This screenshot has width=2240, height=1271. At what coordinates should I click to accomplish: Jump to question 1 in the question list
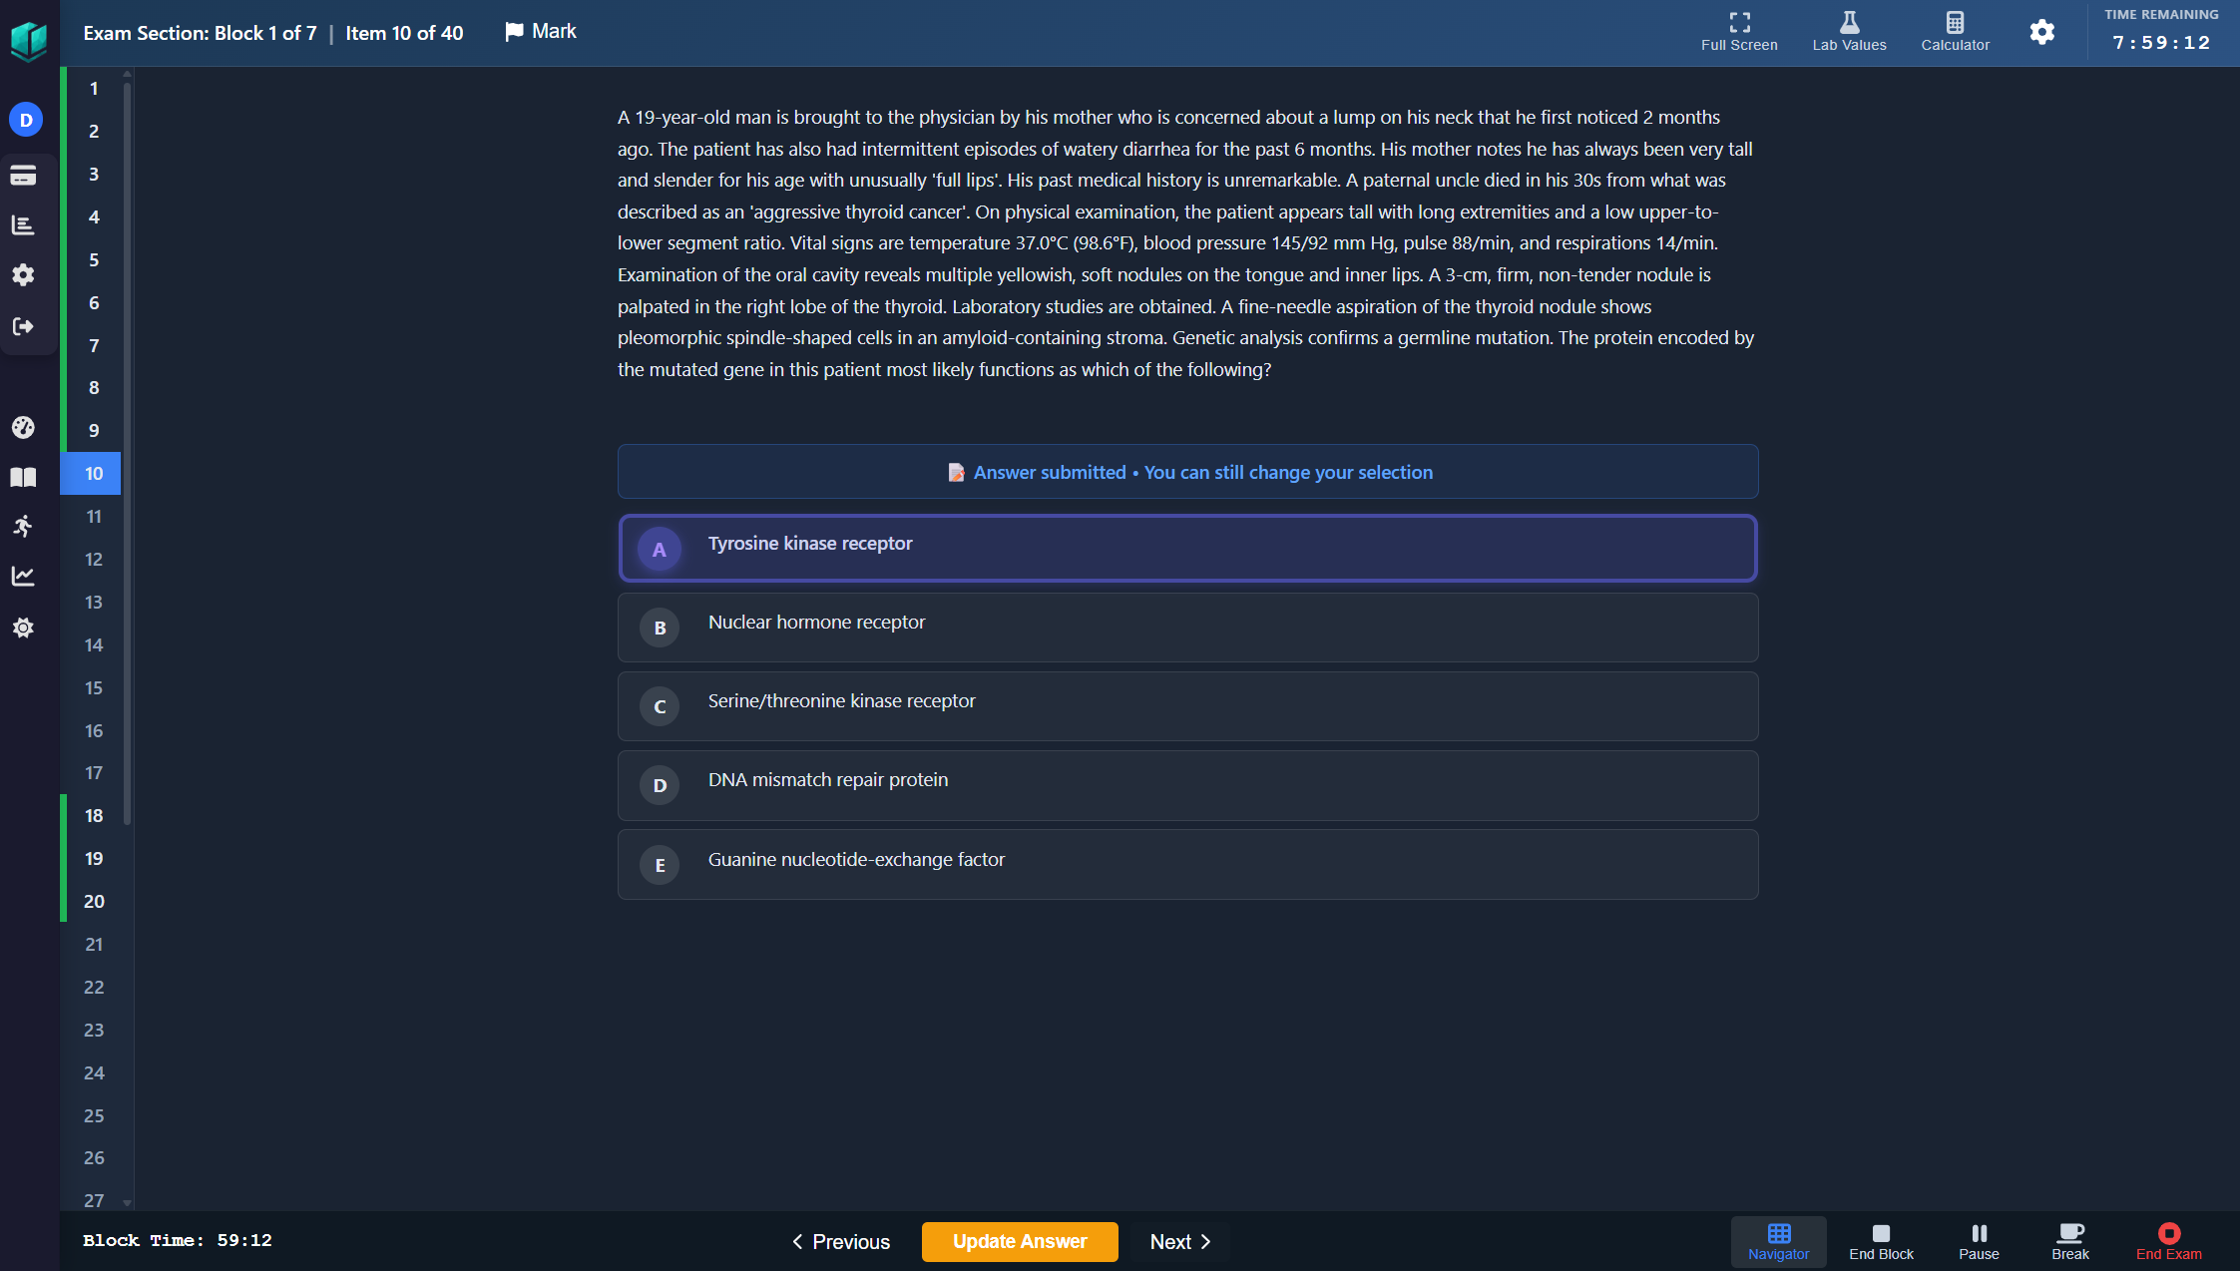click(x=92, y=88)
